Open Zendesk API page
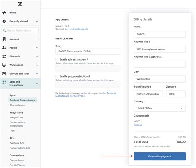The height and width of the screenshot is (168, 196). click(17, 143)
